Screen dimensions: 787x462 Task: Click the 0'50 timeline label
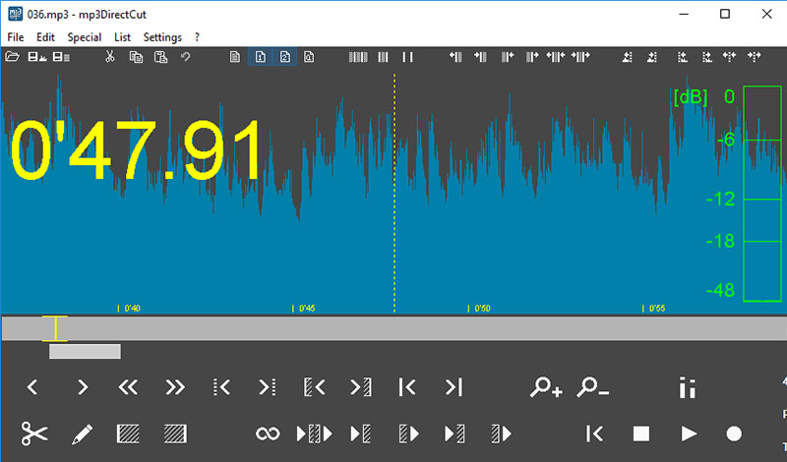pos(482,308)
